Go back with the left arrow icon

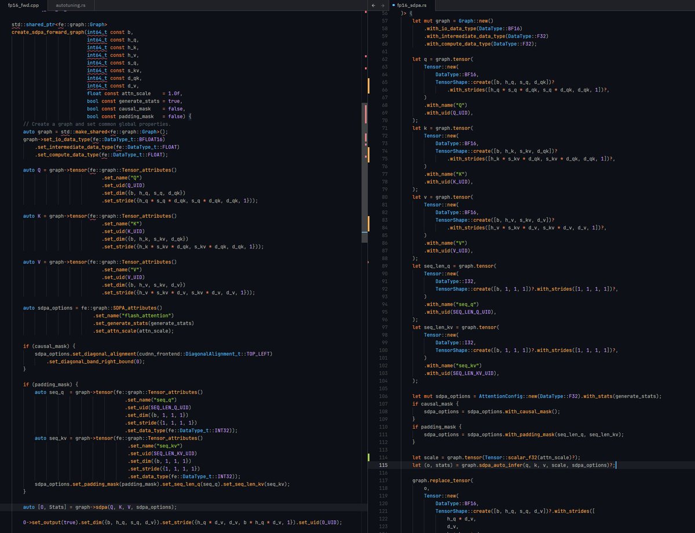[x=374, y=5]
